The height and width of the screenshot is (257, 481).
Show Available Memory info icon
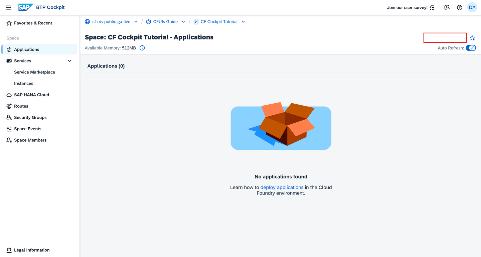[x=142, y=48]
